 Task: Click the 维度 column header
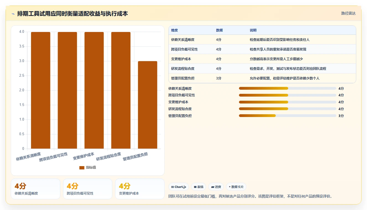(175, 30)
